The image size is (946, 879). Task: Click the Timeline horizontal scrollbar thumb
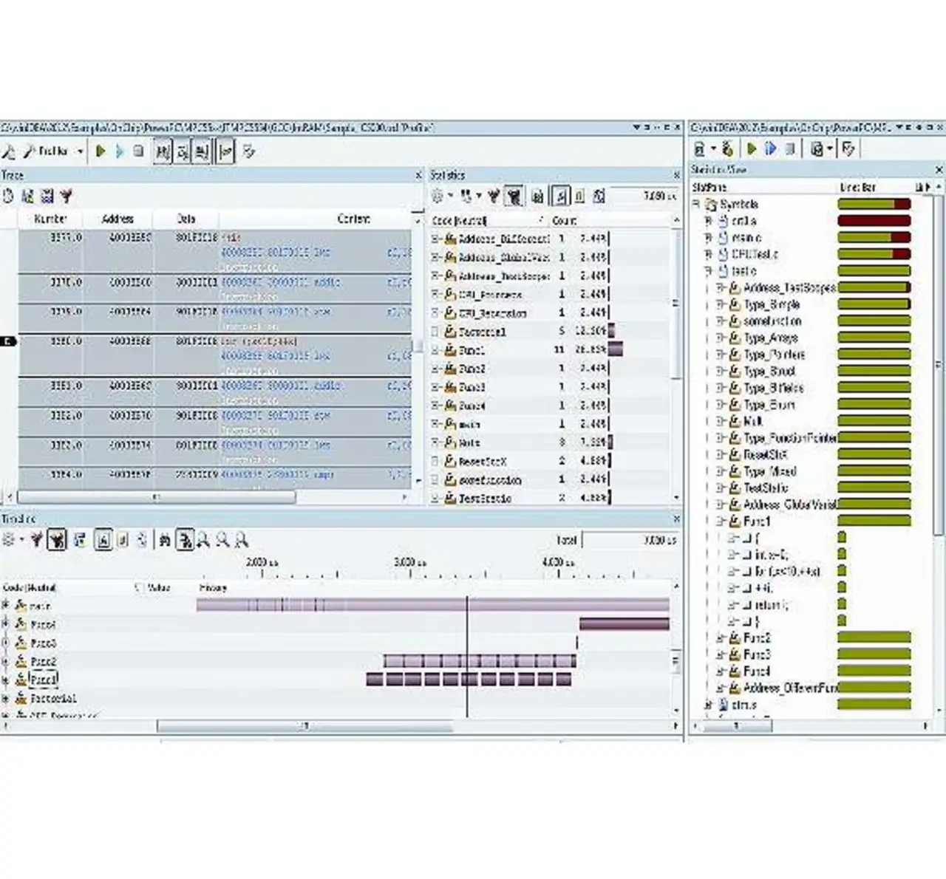(x=304, y=727)
